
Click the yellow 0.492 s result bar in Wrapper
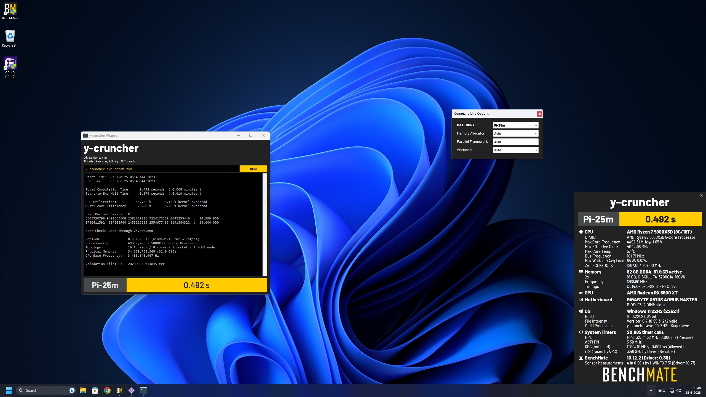coord(197,285)
